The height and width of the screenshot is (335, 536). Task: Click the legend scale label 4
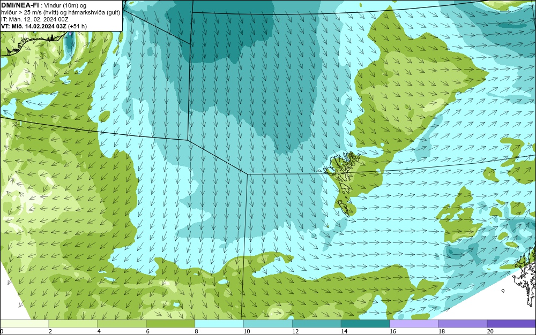(99, 331)
